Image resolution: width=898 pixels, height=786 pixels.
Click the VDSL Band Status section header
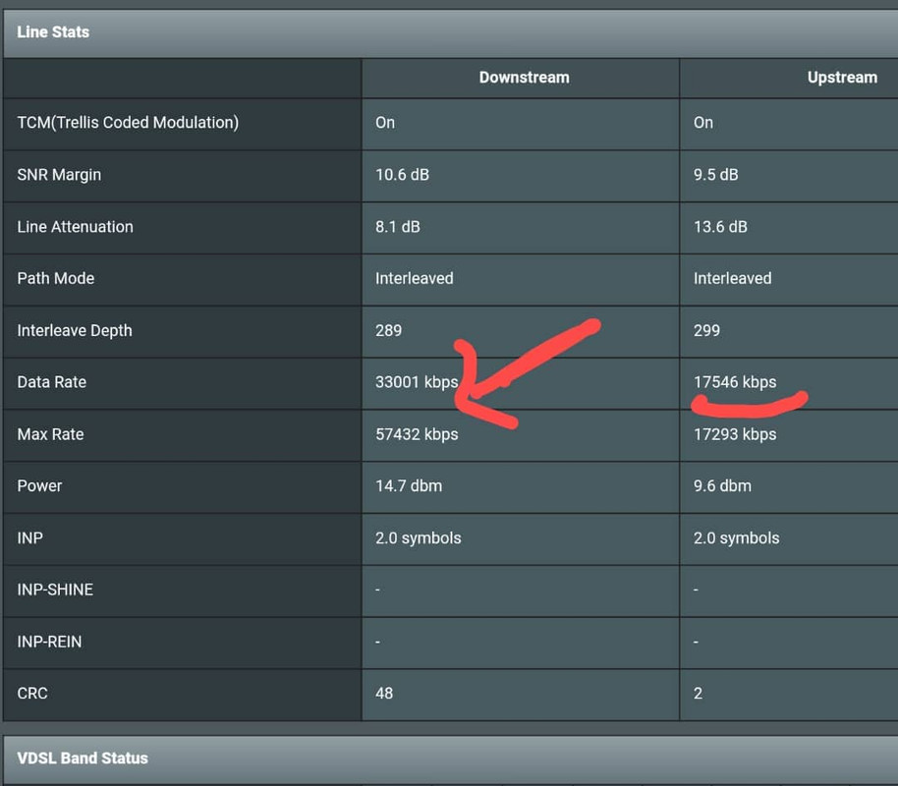[83, 758]
